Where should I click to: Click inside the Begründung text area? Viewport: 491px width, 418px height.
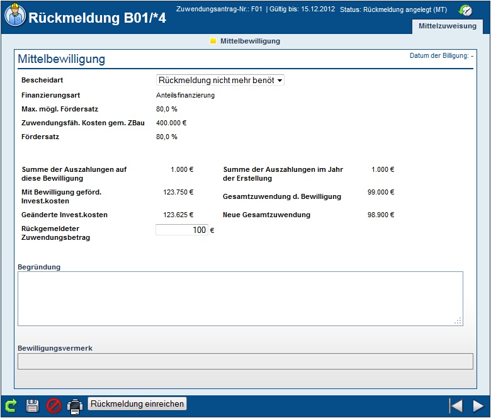[x=240, y=298]
